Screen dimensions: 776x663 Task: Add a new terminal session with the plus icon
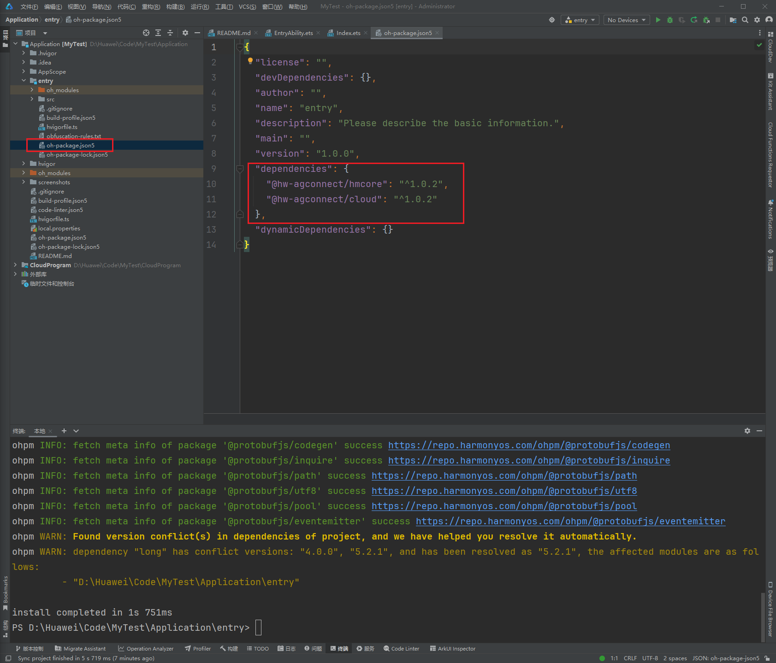(64, 431)
